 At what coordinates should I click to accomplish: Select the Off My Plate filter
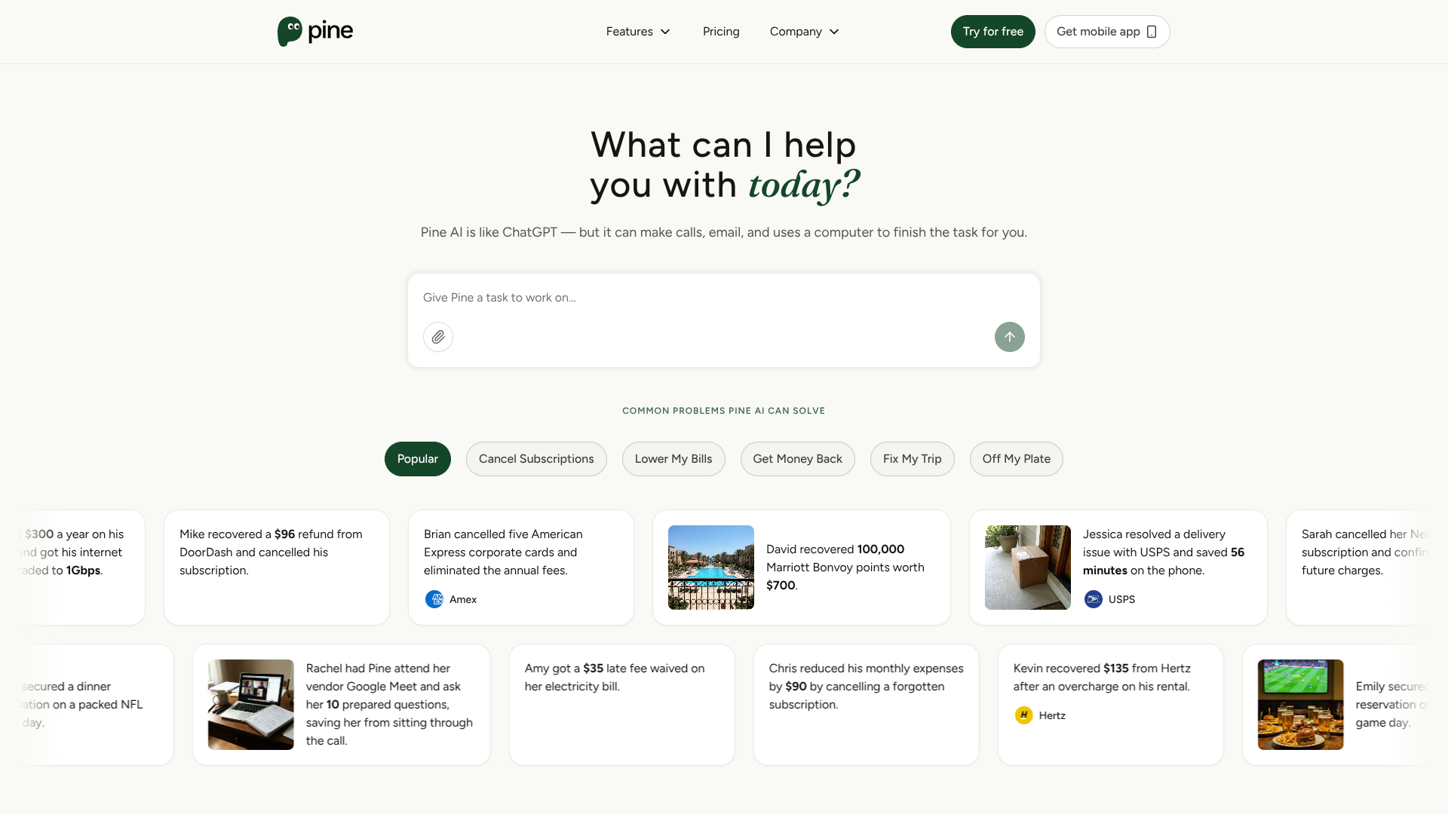(1016, 459)
